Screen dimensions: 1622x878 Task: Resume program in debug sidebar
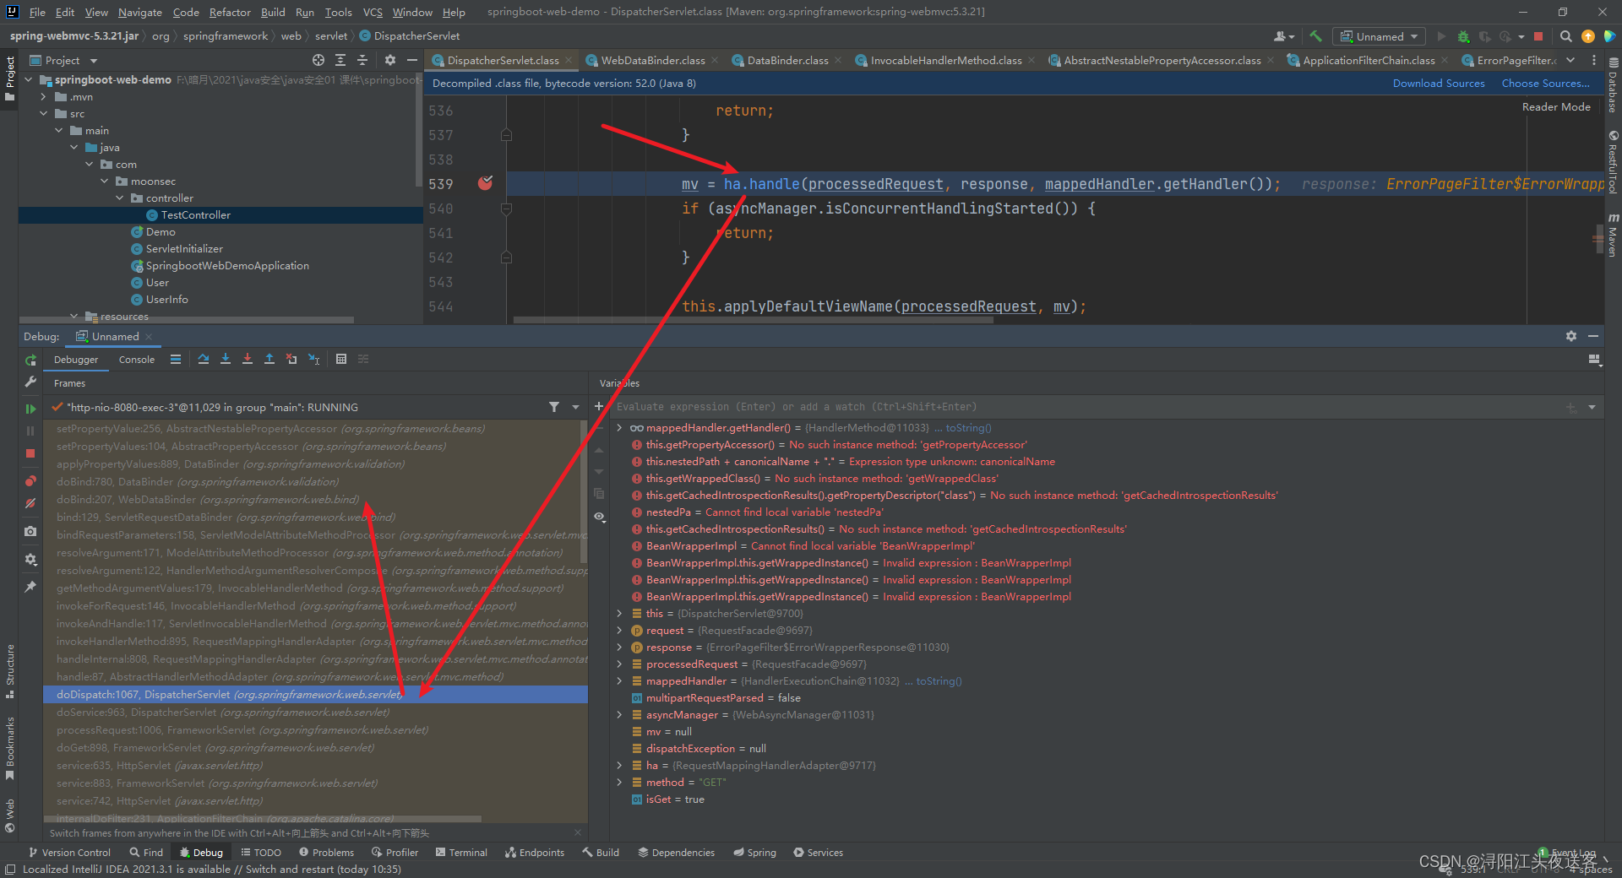tap(30, 409)
